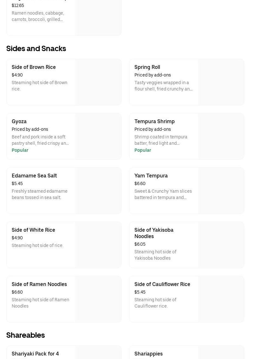
Task: Select the Spring Roll menu item
Action: click(147, 67)
